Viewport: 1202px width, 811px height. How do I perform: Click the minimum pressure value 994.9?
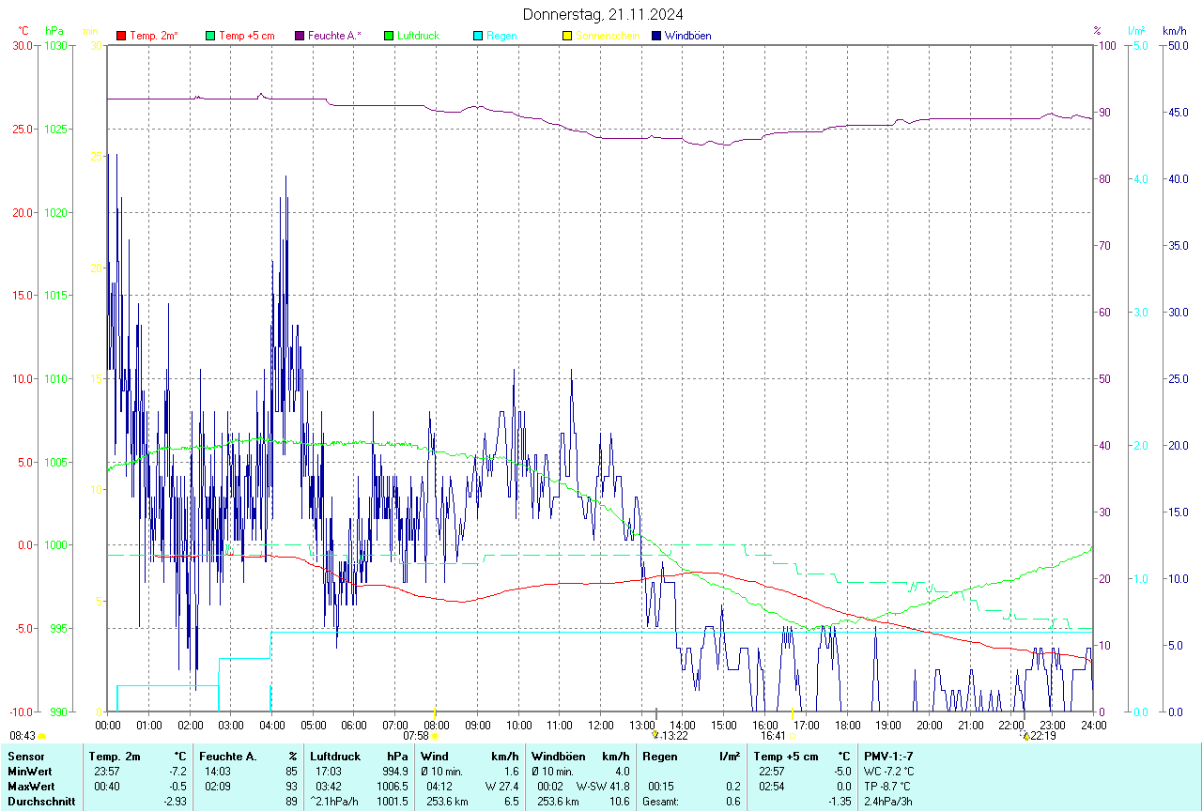point(397,771)
